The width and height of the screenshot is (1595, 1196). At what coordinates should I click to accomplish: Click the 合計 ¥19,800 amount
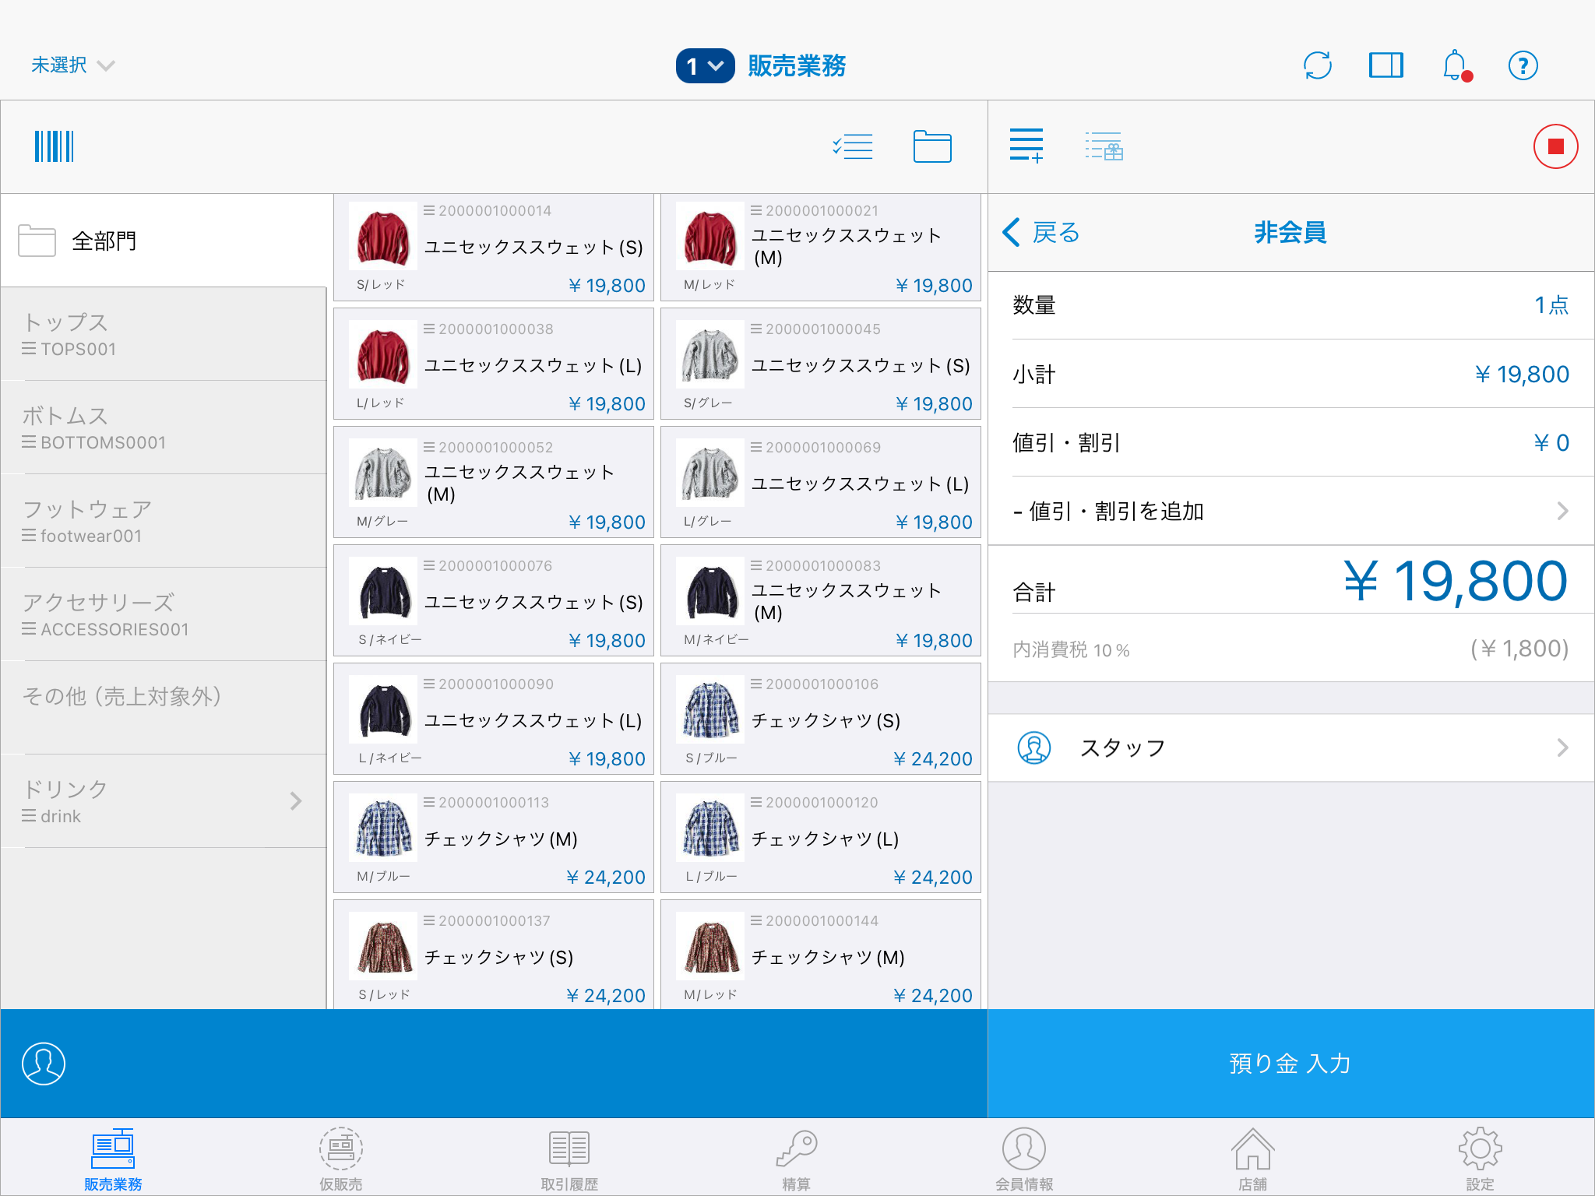click(x=1455, y=582)
